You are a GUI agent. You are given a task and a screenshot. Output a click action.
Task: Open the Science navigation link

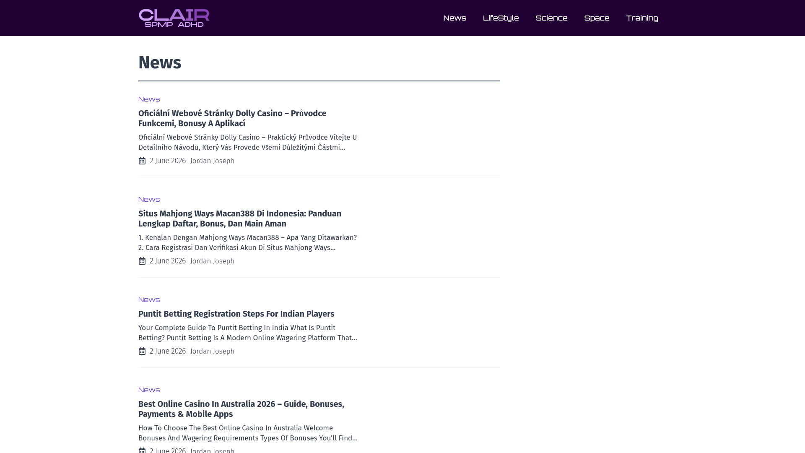[x=551, y=18]
